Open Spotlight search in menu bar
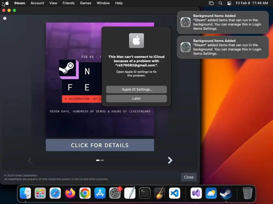273x204 pixels. tap(220, 3)
